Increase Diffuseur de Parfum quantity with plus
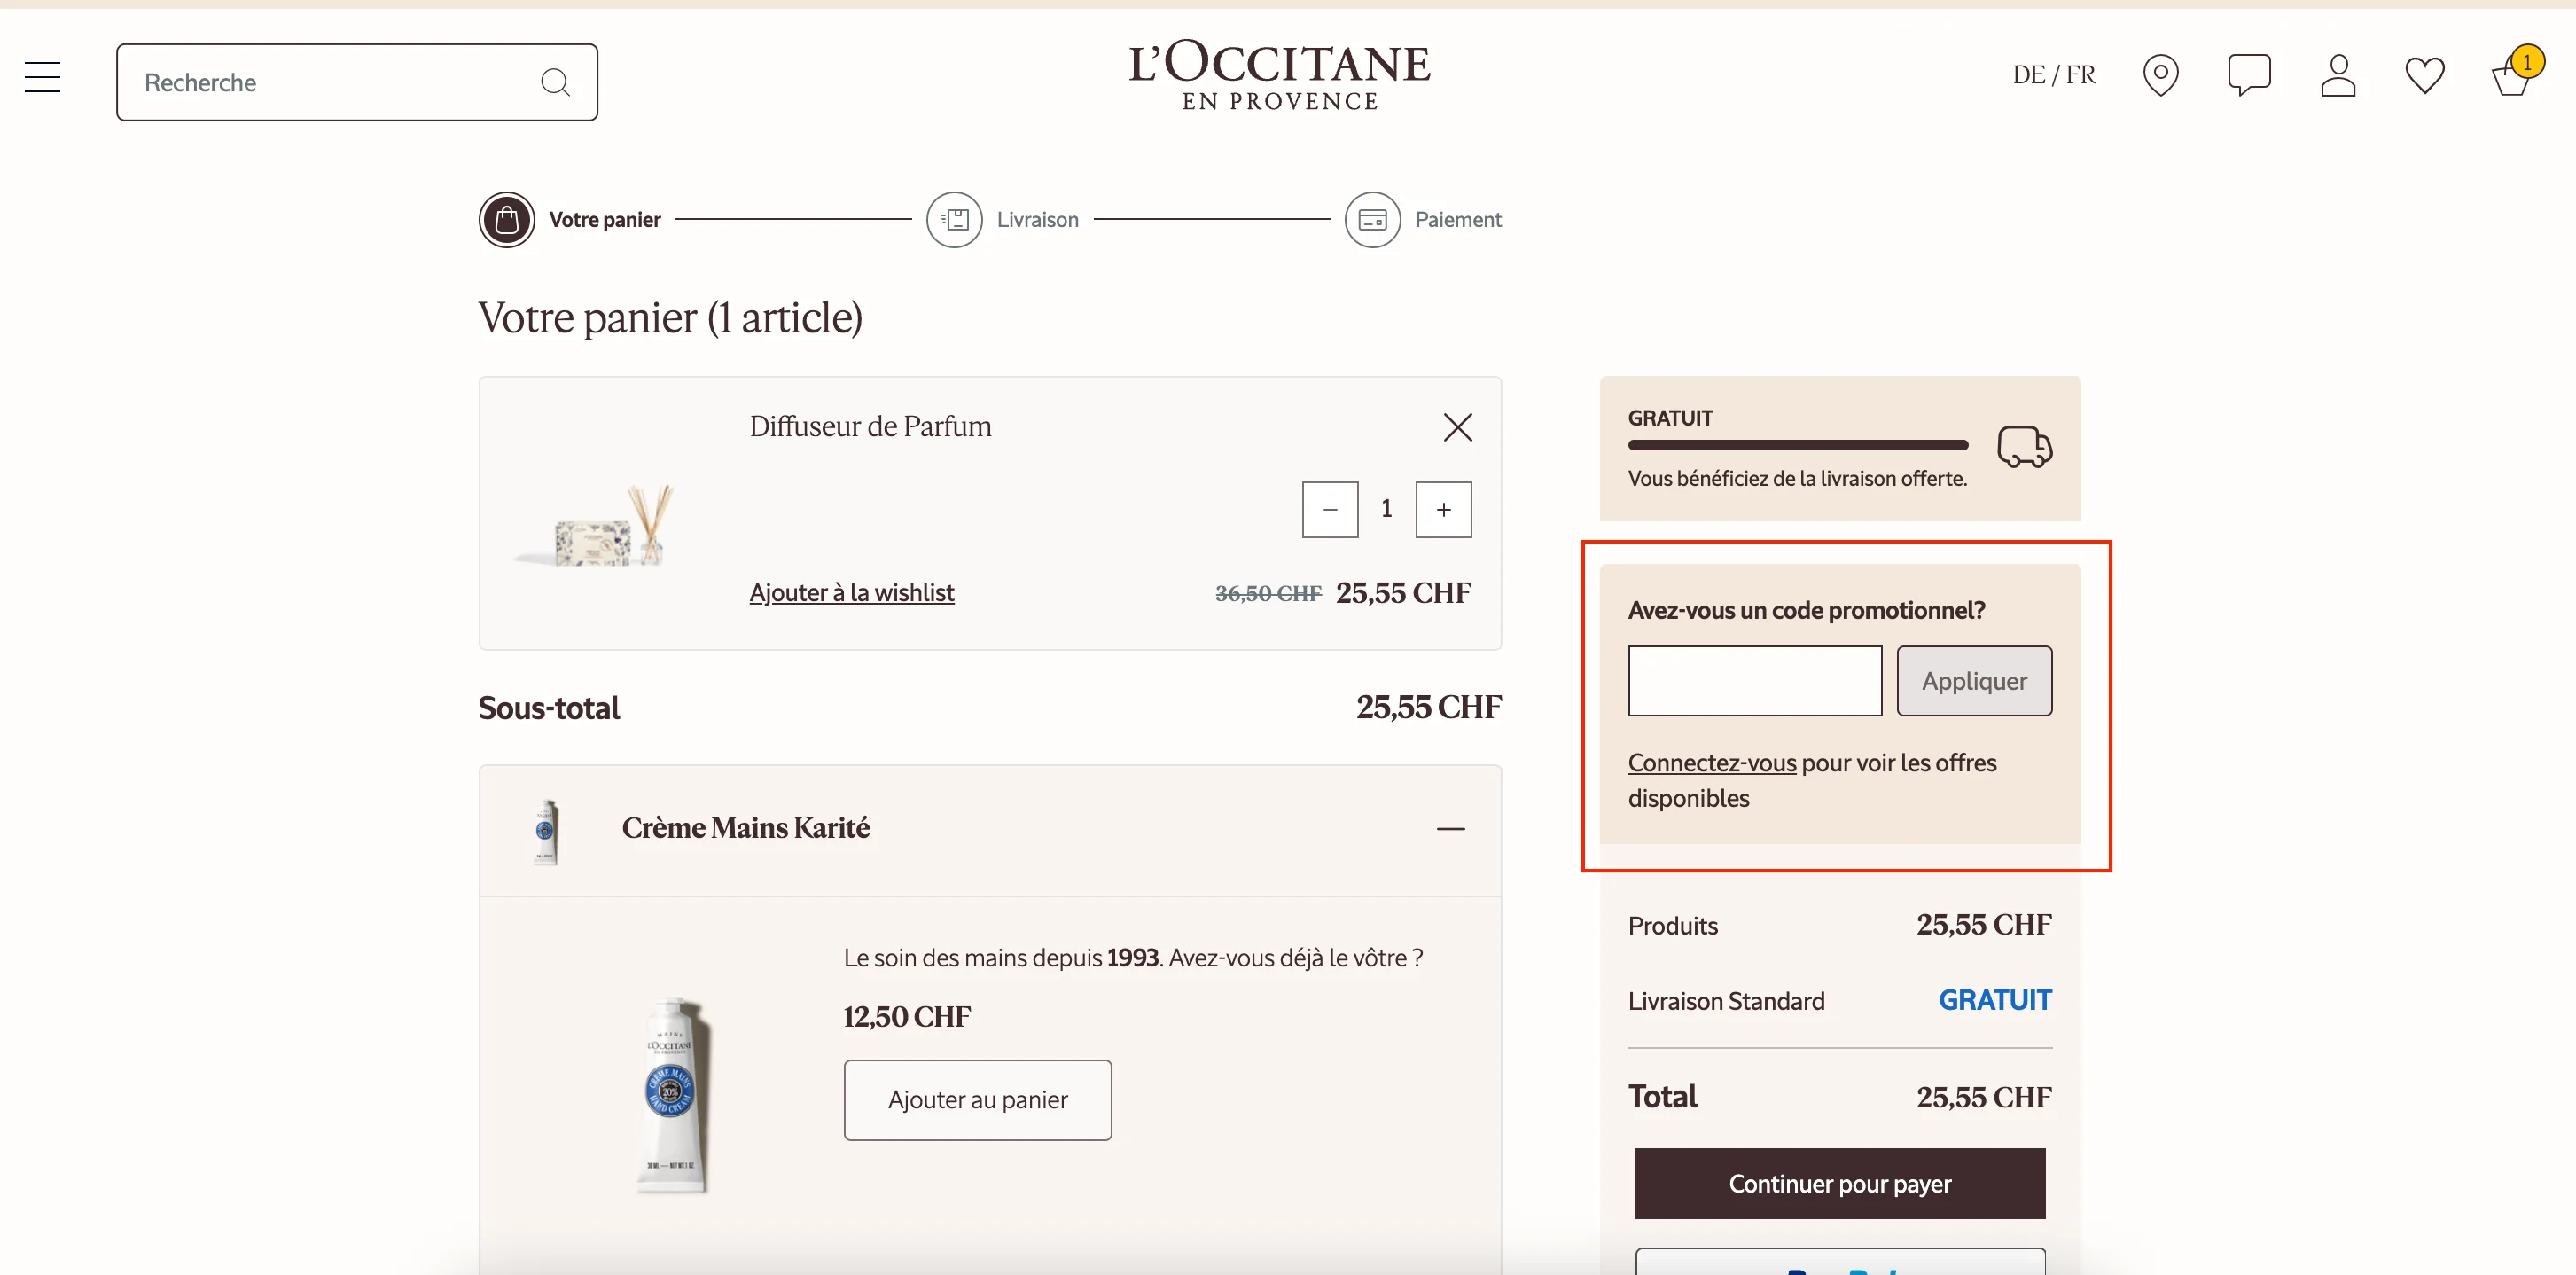The width and height of the screenshot is (2576, 1275). point(1443,509)
